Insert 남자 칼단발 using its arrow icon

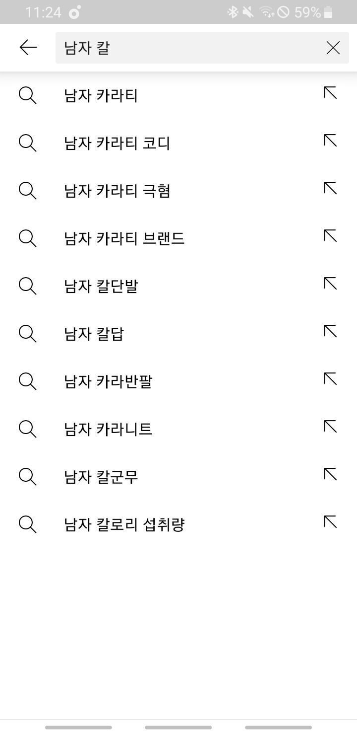tap(330, 284)
